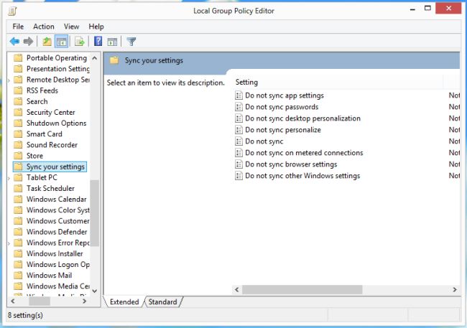Screen dimensions: 467x328
Task: Click tree pane scroll up arrow
Action: tap(95, 58)
